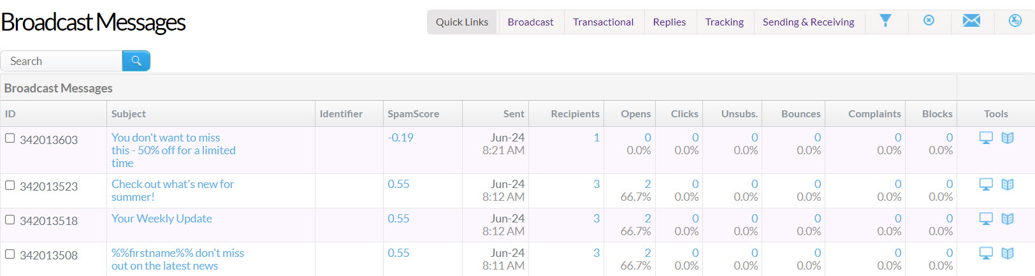Screen dimensions: 1035x276
Task: Select the Replies menu item
Action: 669,22
